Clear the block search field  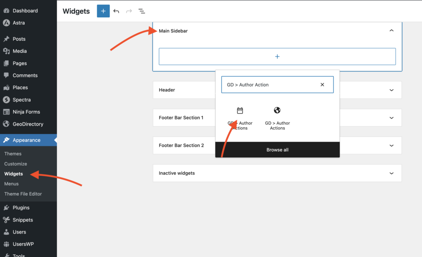pyautogui.click(x=322, y=85)
